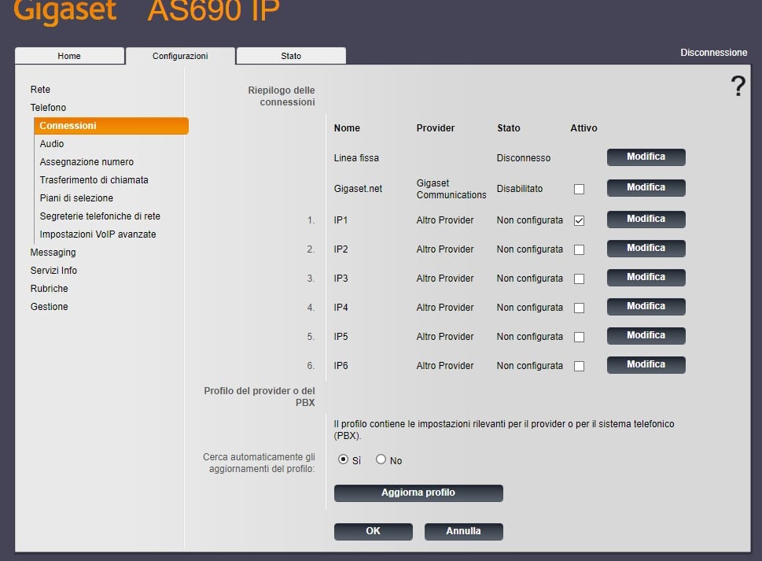The width and height of the screenshot is (762, 561).
Task: Open Rubriche section
Action: click(49, 288)
